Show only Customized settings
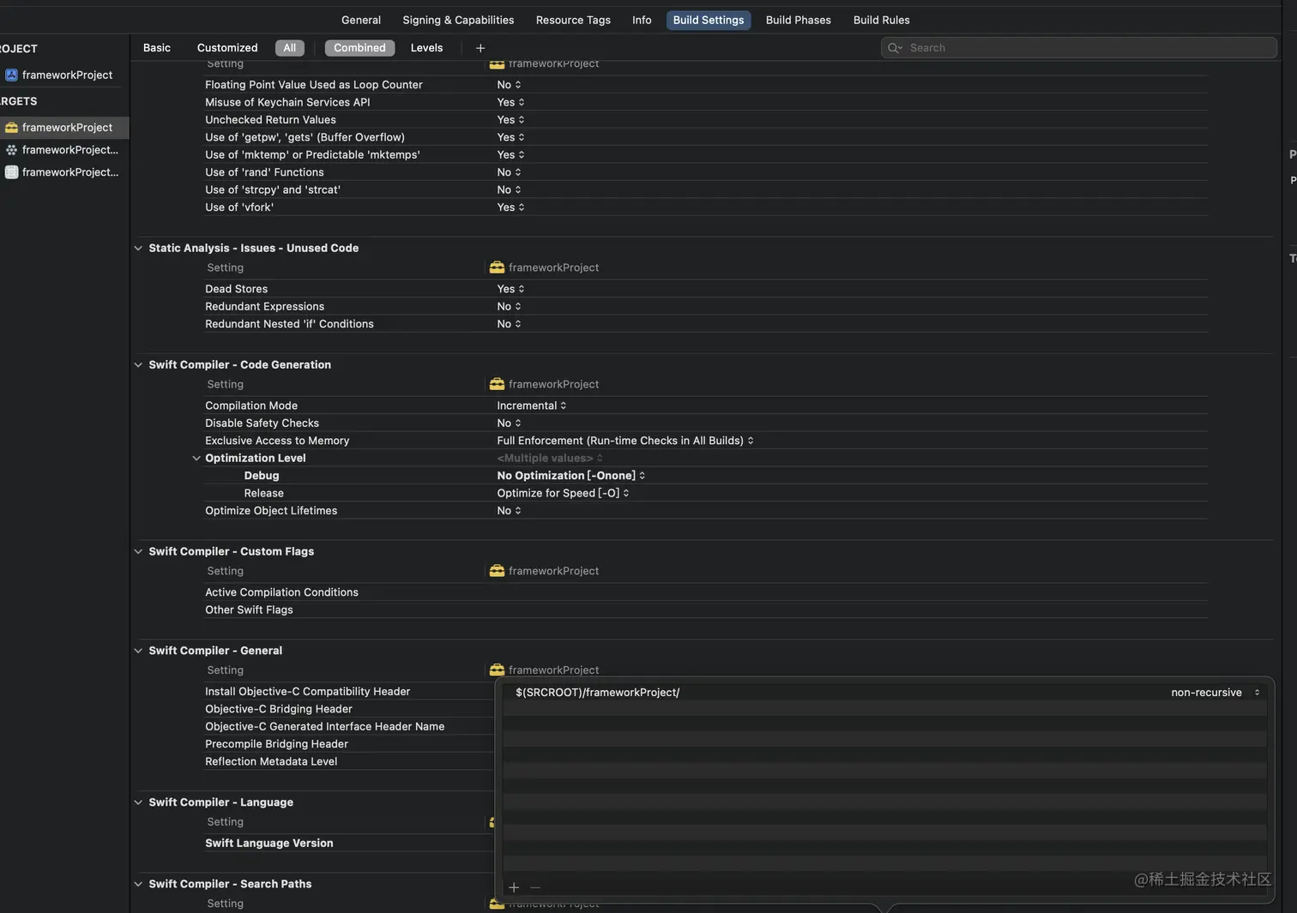The image size is (1297, 913). (227, 48)
